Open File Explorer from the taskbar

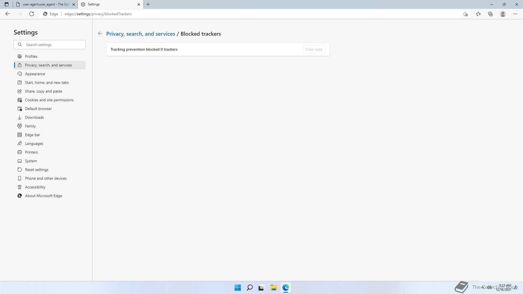pos(273,287)
